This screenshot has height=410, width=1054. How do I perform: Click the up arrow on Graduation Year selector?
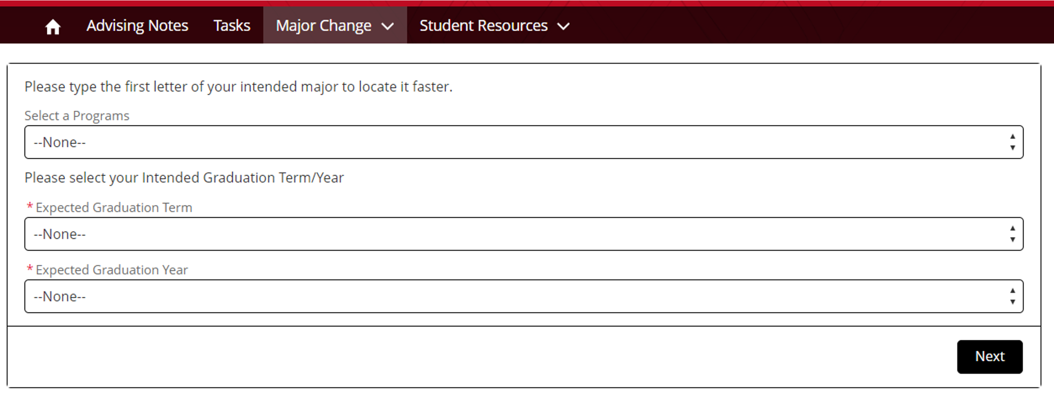[1012, 291]
